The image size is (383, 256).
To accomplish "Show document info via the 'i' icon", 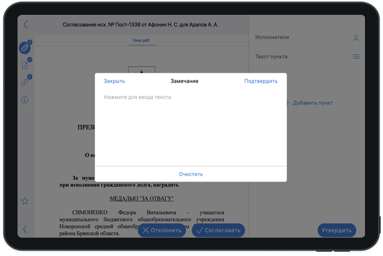I will click(x=25, y=100).
